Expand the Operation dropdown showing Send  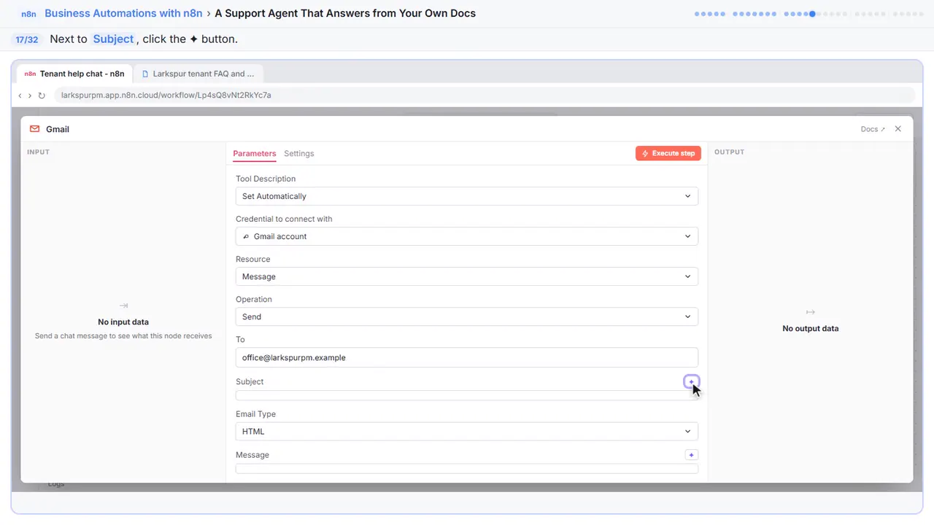pyautogui.click(x=467, y=316)
